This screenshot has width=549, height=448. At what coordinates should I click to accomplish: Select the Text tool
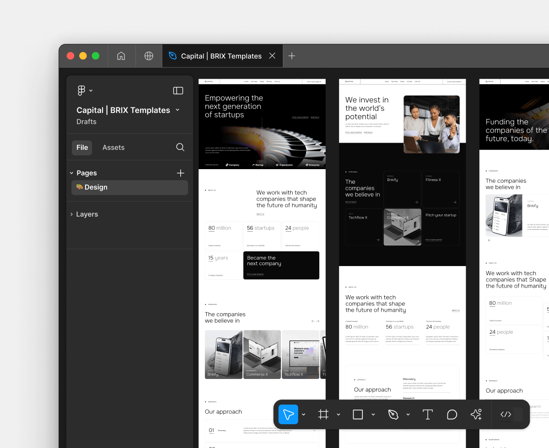point(427,415)
